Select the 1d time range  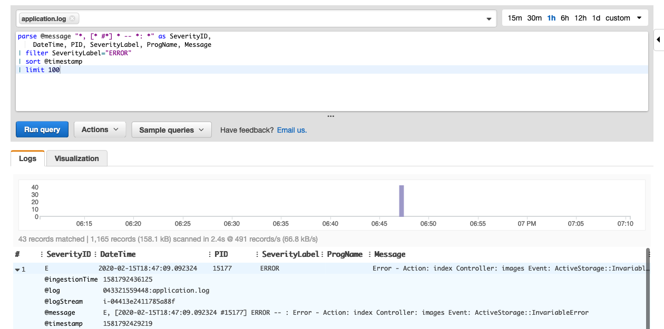(x=596, y=18)
